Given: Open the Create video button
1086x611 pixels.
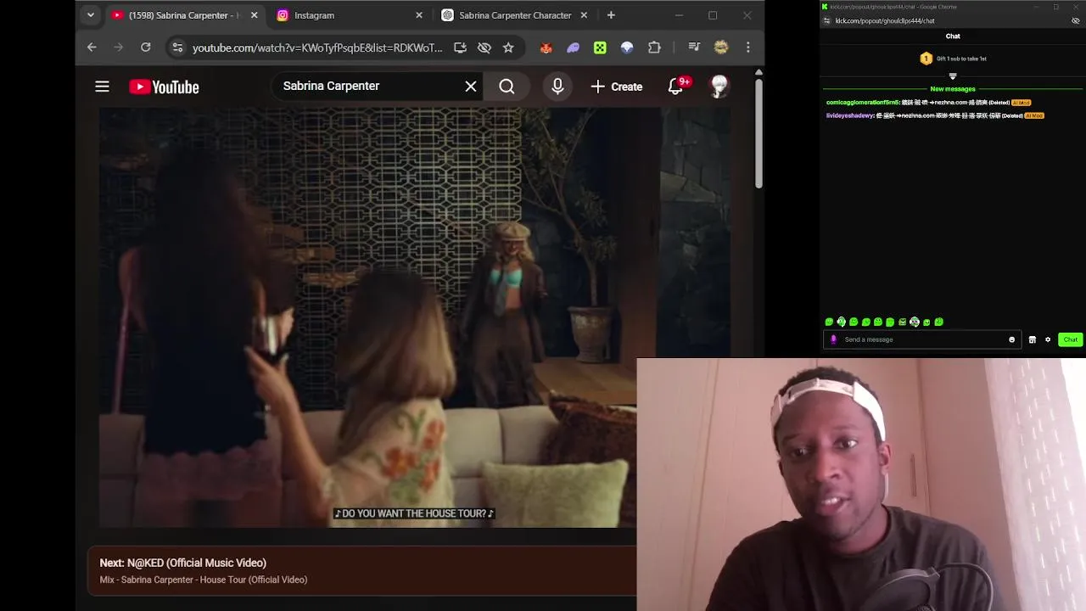Looking at the screenshot, I should [617, 87].
